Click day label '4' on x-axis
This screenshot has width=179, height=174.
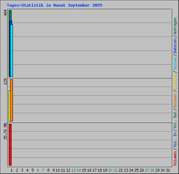pos(27,170)
